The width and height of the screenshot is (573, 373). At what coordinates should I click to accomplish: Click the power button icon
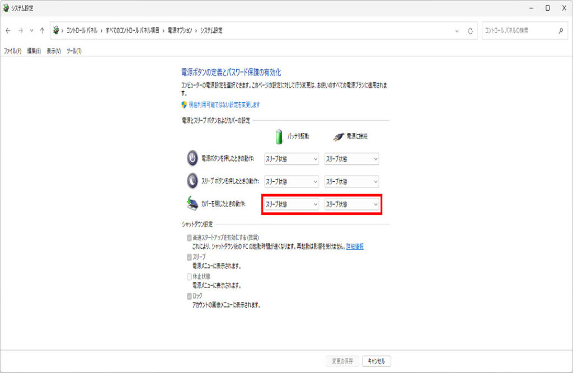pos(192,158)
